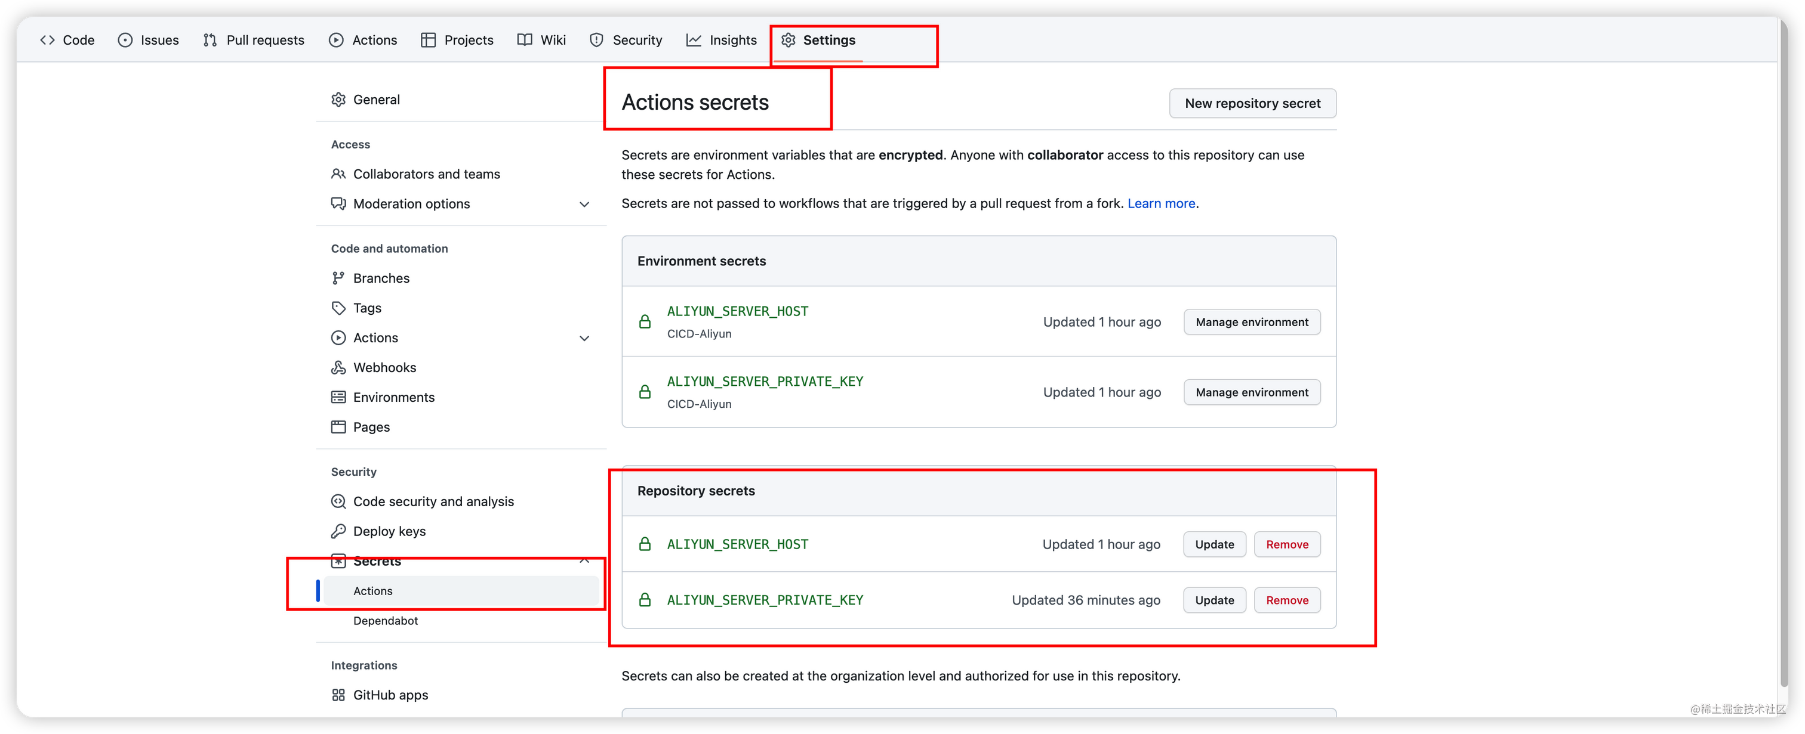Viewport: 1805px width, 734px height.
Task: Click the Environments icon in sidebar
Action: 338,398
